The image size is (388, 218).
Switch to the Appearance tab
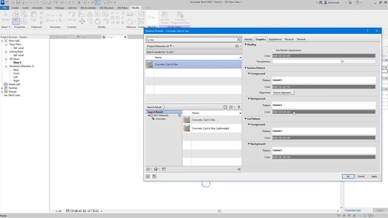coord(275,39)
